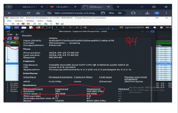Screen dimensions: 178x113
Task: Switch to the GlobalProtect browser tab
Action: point(63,7)
